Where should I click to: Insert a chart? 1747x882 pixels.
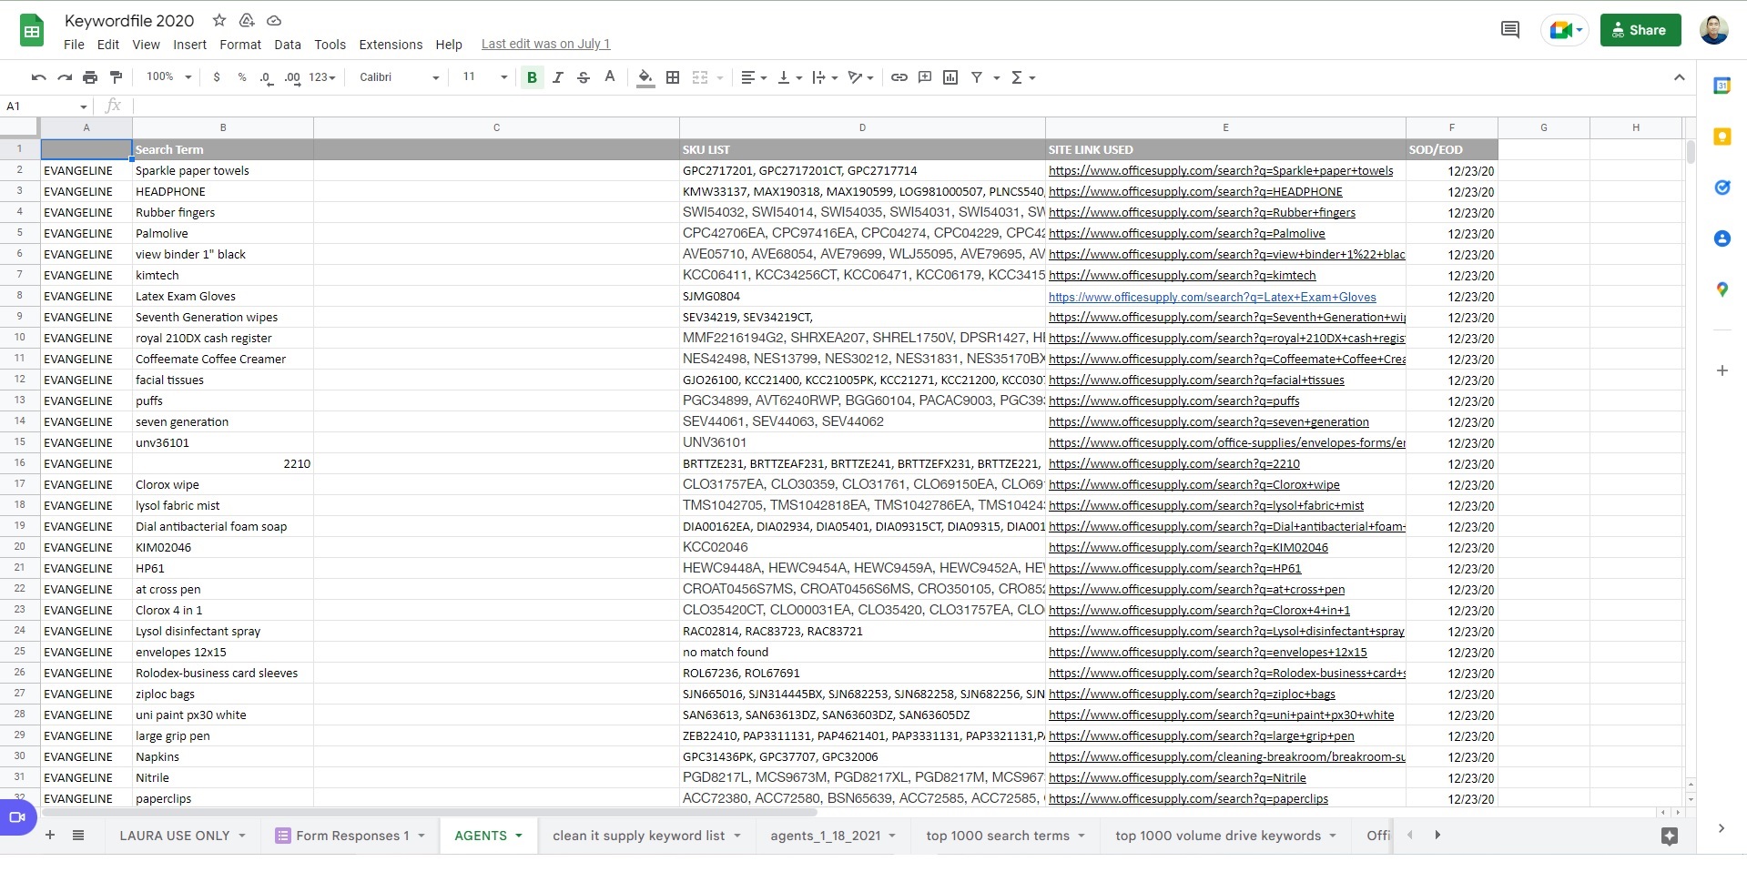tap(950, 77)
